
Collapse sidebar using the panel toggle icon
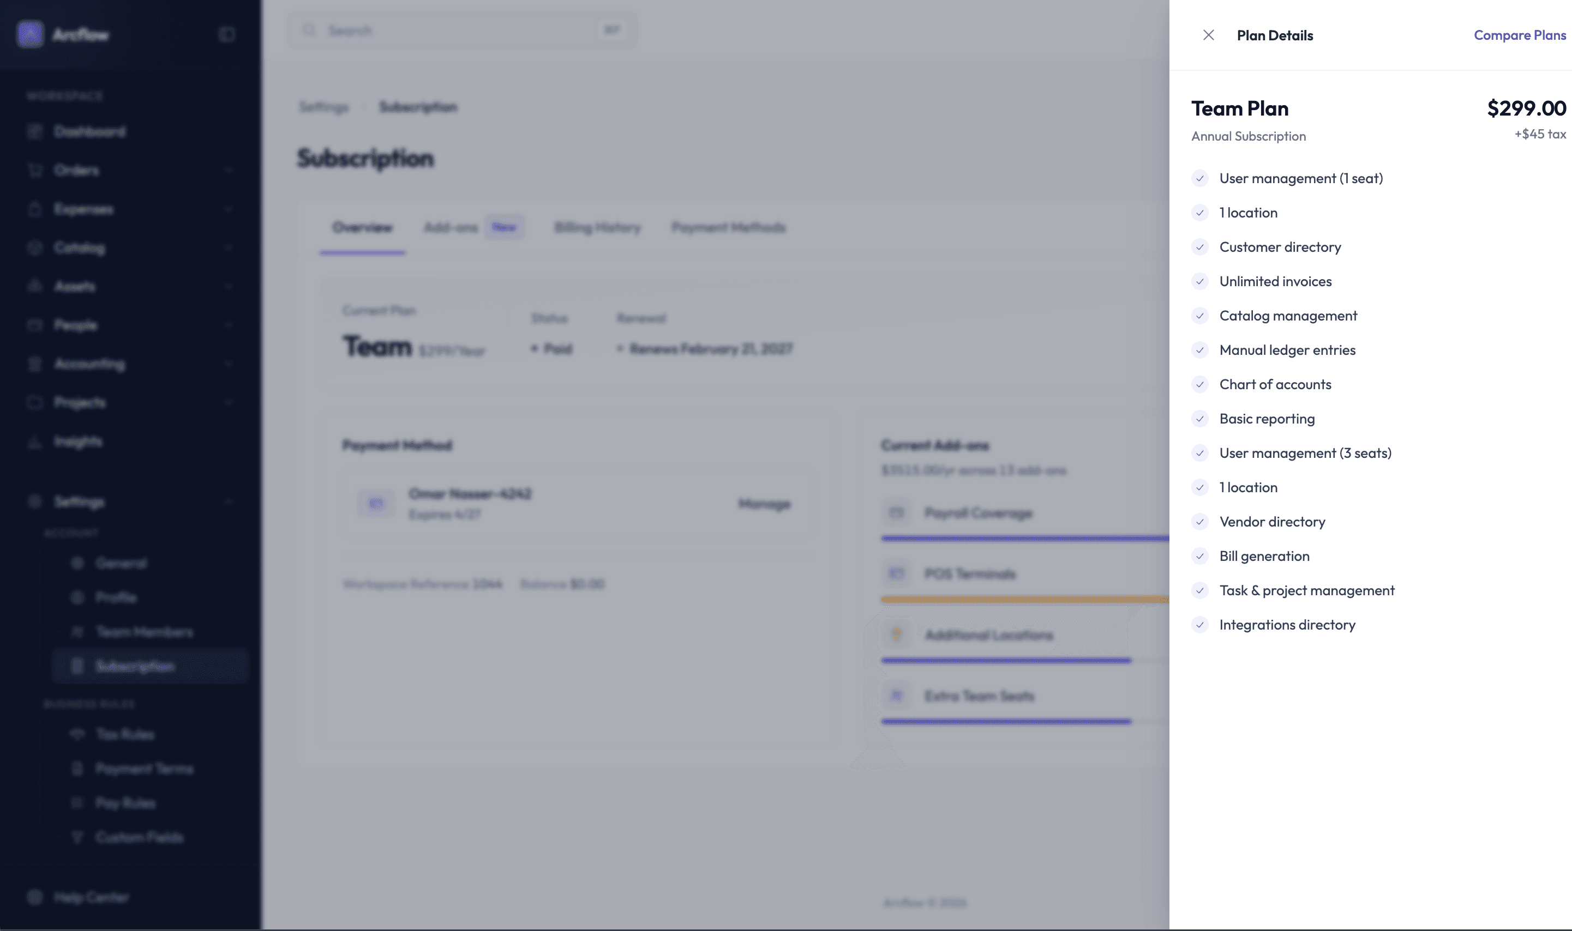pos(226,34)
